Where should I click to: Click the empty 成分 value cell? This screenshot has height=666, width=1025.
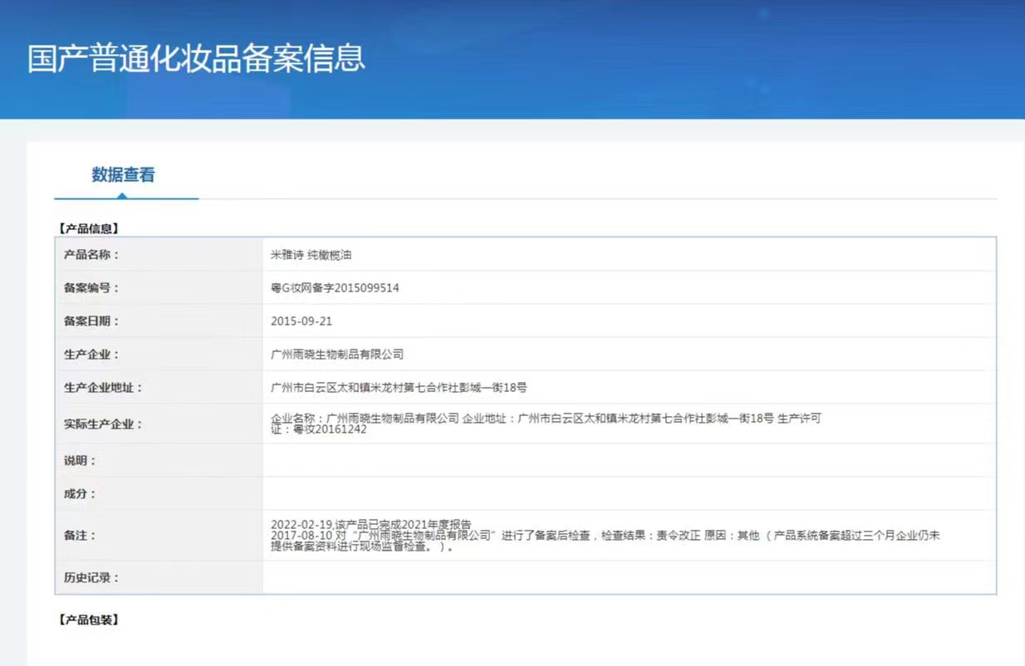(629, 493)
